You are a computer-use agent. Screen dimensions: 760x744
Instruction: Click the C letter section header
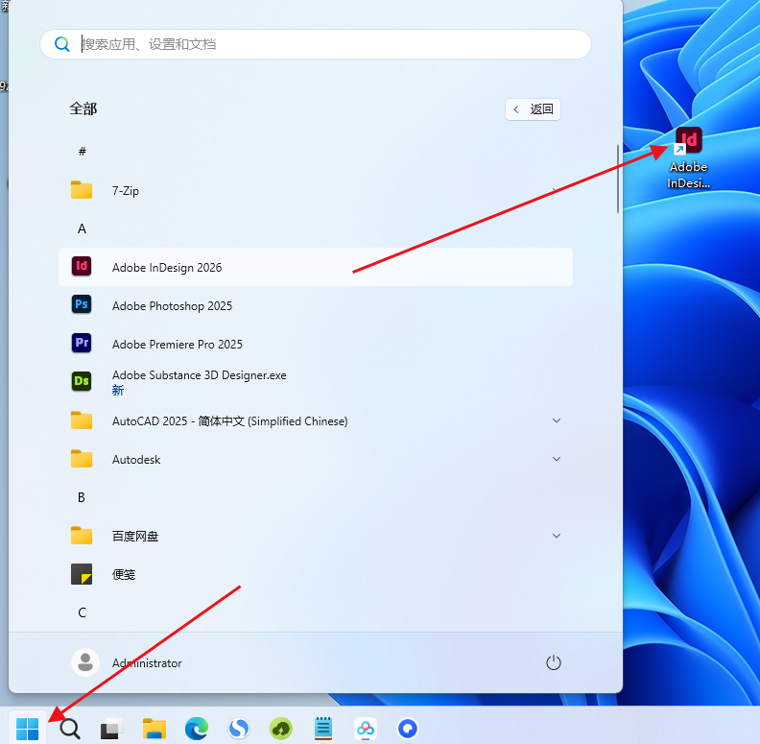pos(82,612)
